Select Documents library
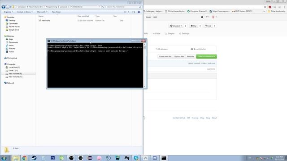Image resolution: width=287 pixels, height=161 pixels. pos(13,42)
